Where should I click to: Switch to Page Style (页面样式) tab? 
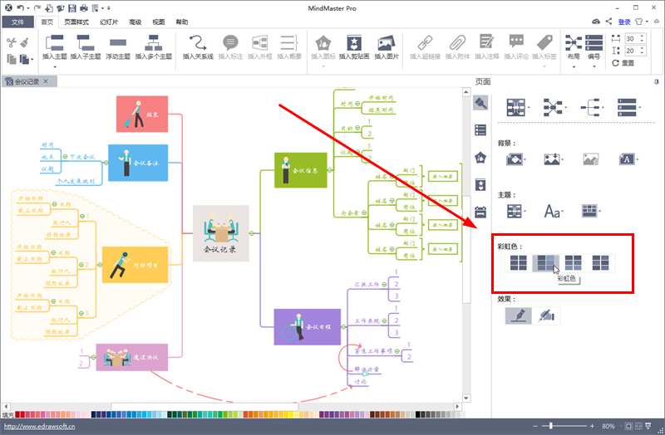coord(76,22)
